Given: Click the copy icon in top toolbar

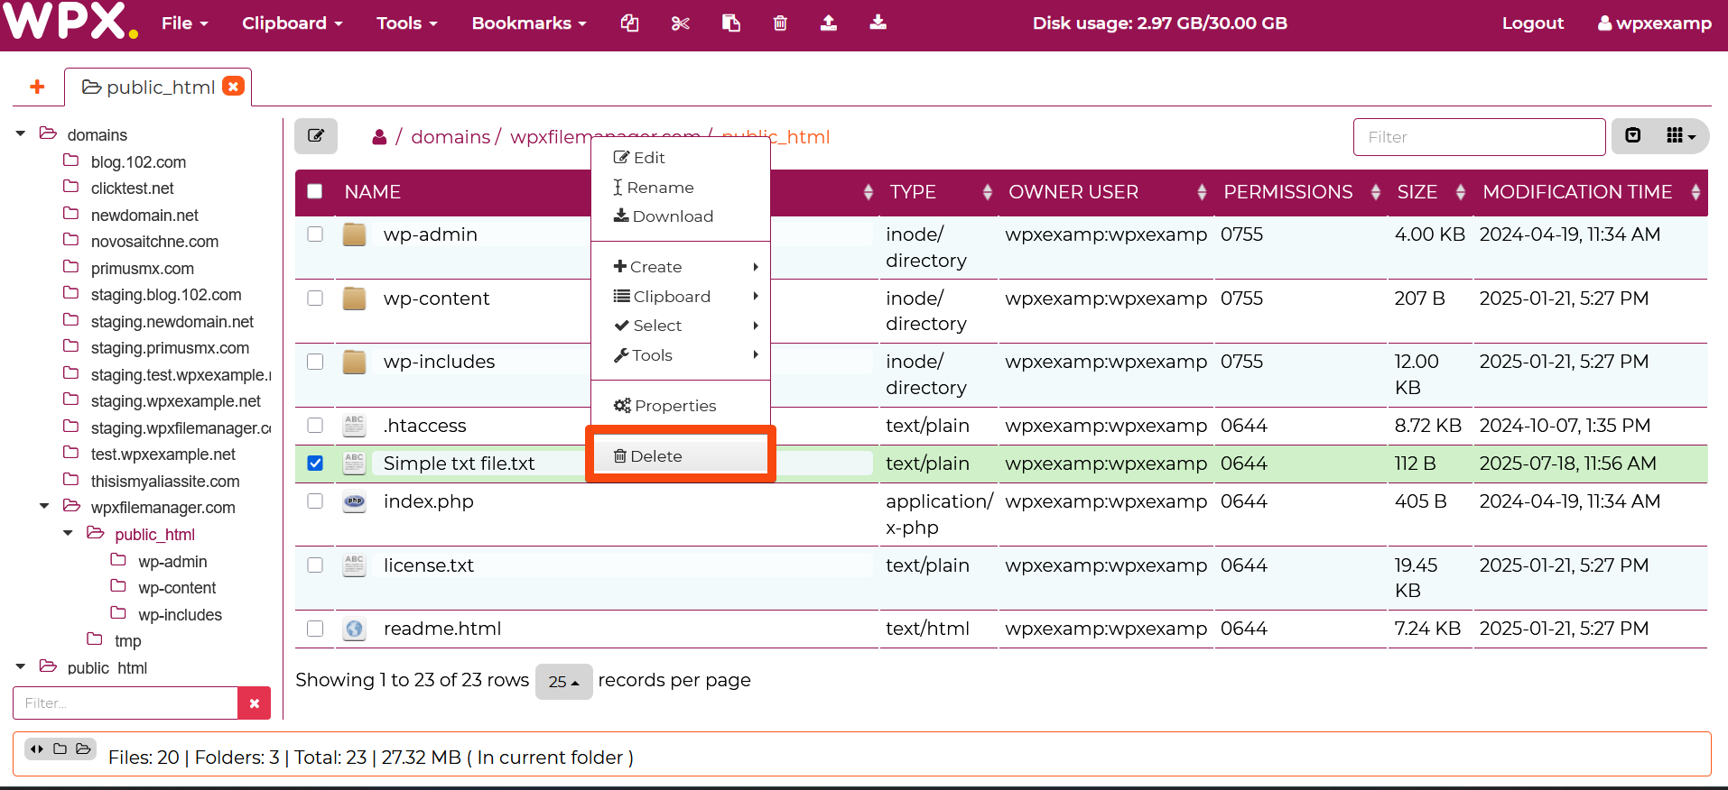Looking at the screenshot, I should [630, 23].
